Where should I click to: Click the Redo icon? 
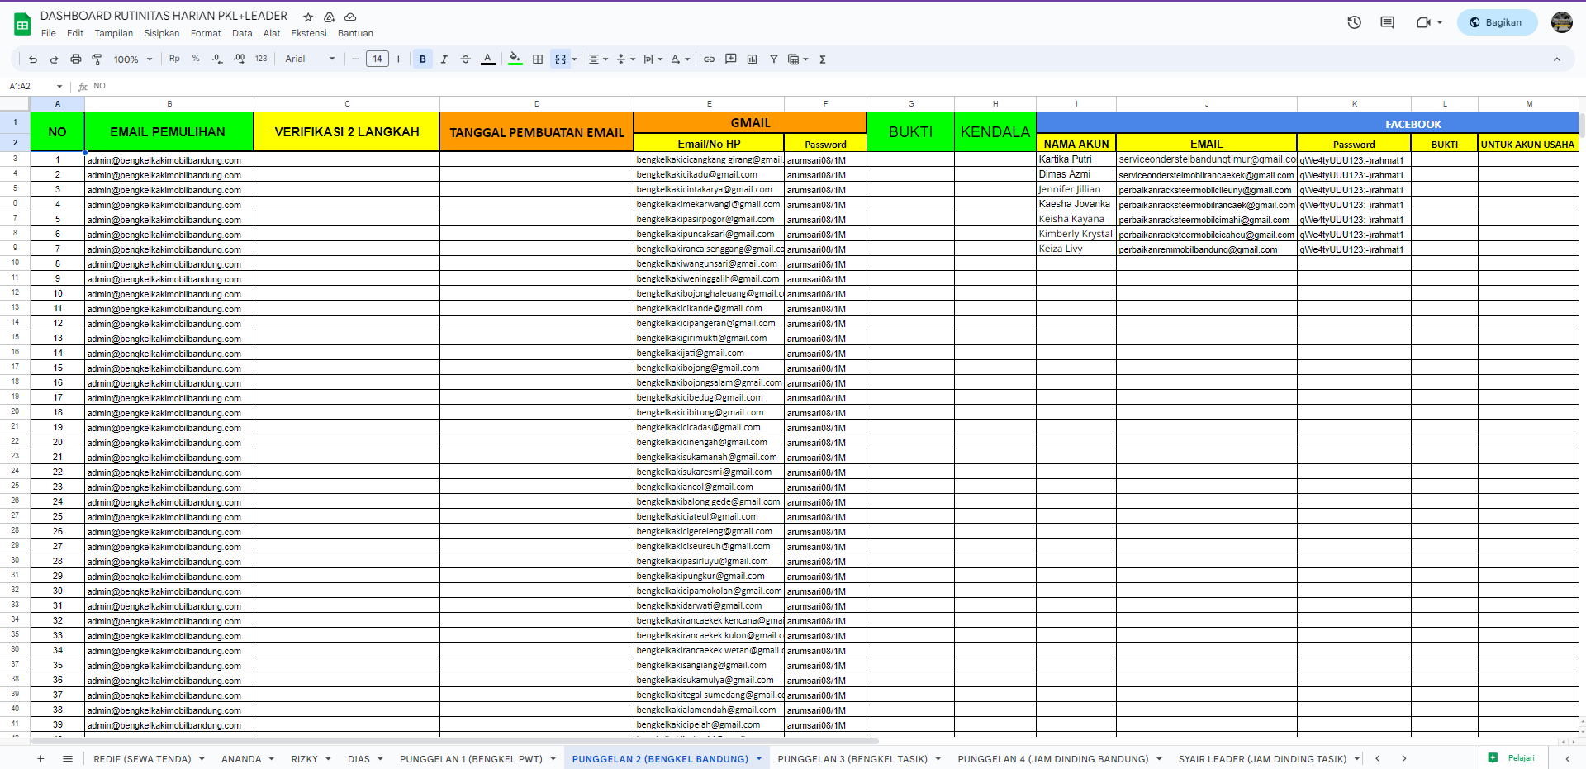54,59
